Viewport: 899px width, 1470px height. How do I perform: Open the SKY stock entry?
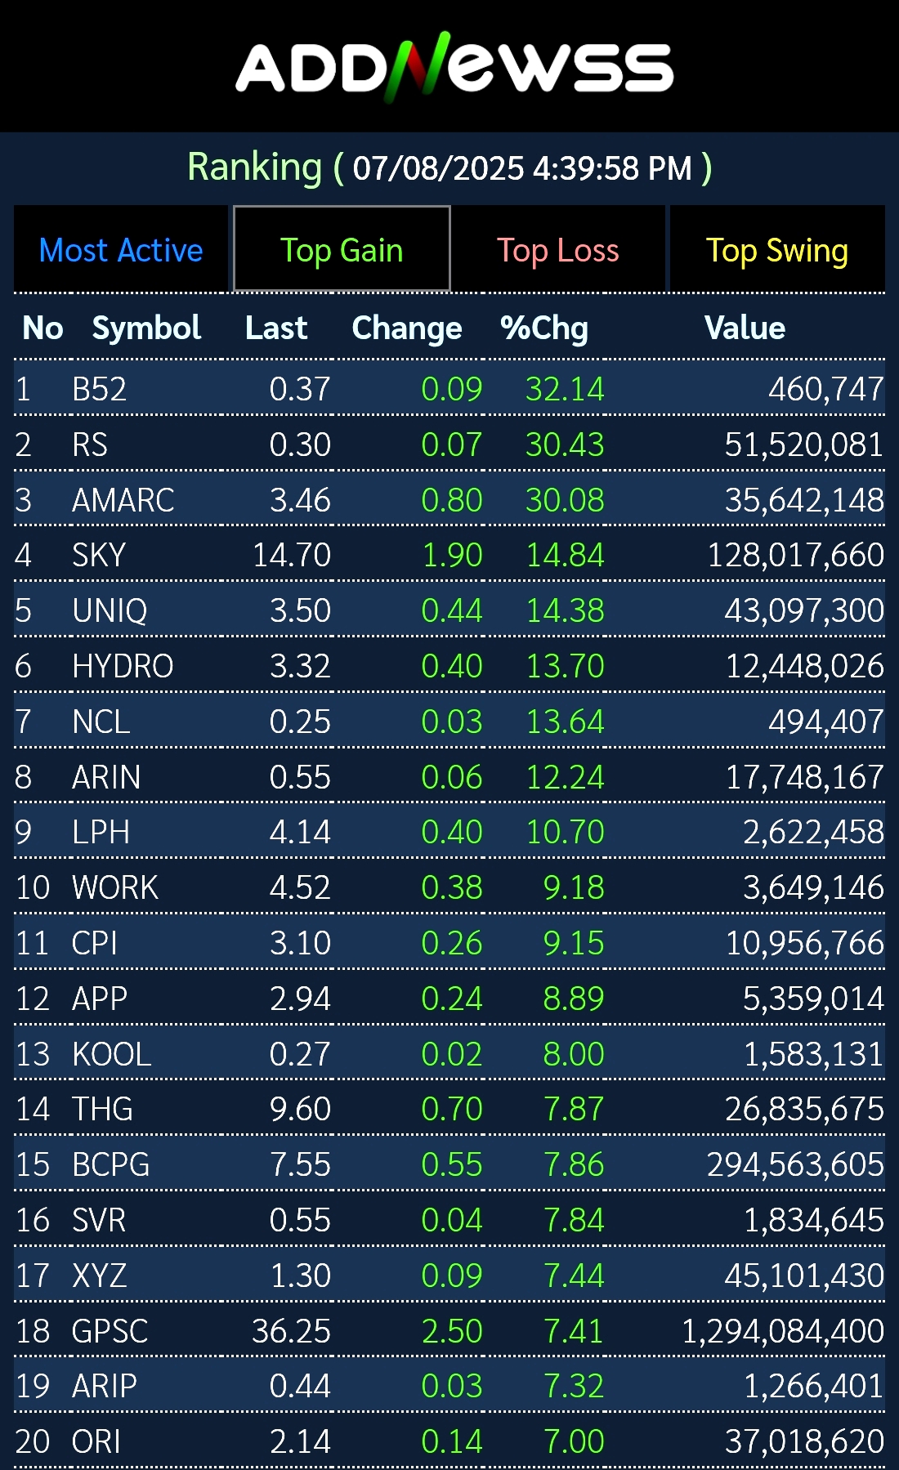pyautogui.click(x=449, y=555)
